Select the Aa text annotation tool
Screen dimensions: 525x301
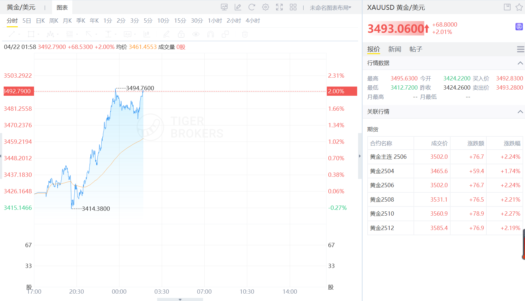(128, 34)
